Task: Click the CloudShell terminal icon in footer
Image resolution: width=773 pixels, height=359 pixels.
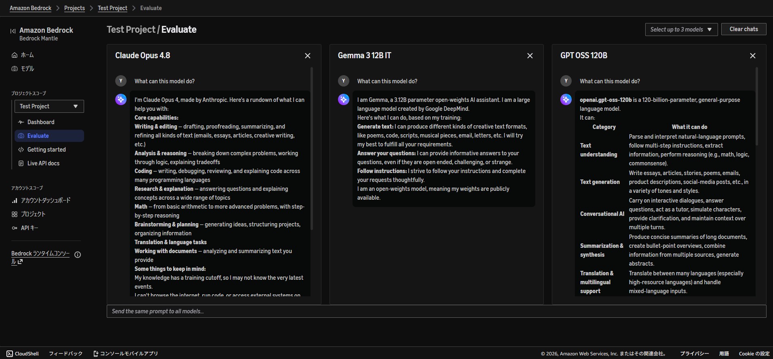Action: (x=10, y=354)
